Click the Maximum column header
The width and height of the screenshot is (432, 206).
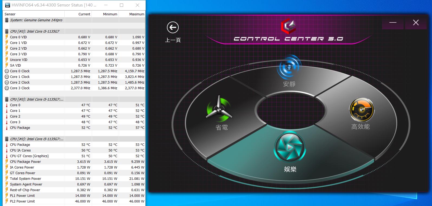point(132,14)
